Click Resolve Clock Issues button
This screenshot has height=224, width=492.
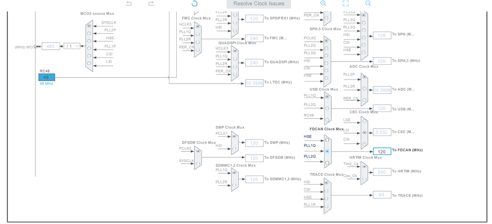click(259, 4)
